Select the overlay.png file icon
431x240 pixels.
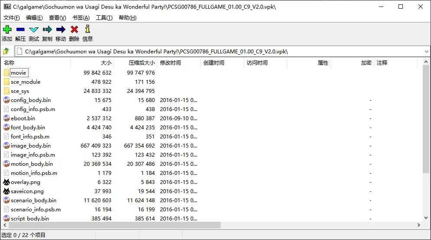(x=7, y=182)
